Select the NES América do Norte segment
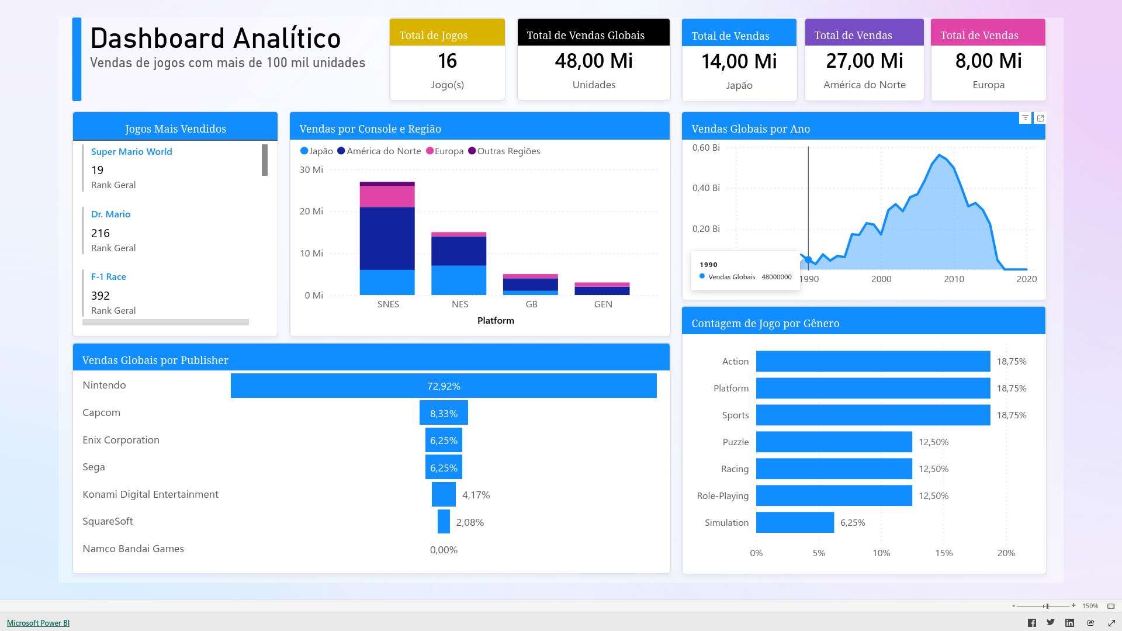Image resolution: width=1122 pixels, height=631 pixels. pyautogui.click(x=459, y=251)
